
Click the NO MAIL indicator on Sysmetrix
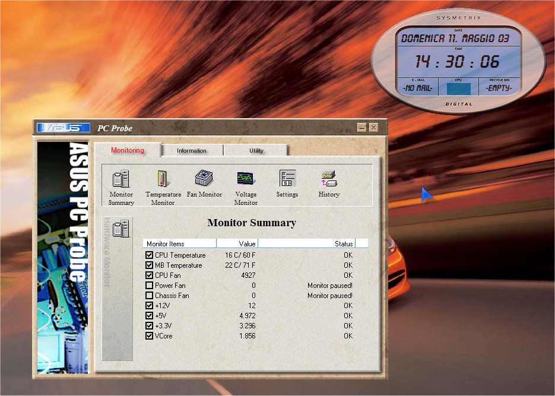tap(418, 88)
